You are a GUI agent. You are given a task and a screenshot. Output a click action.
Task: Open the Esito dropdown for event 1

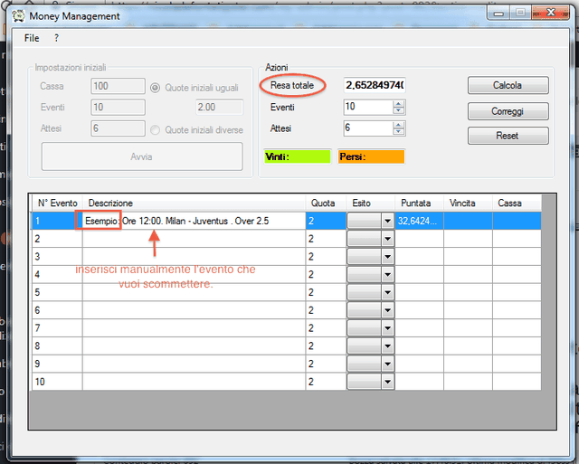(387, 221)
